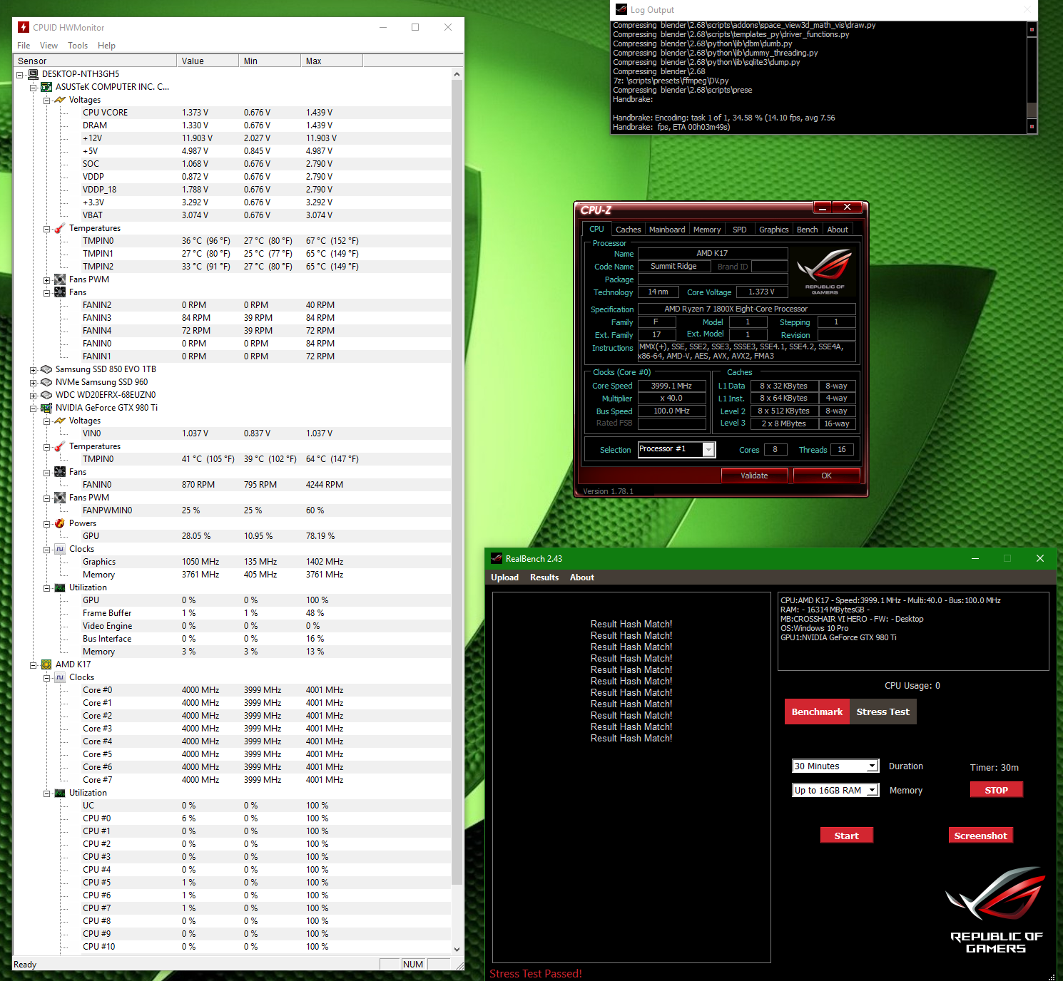Click the ASUSTeK motherboard icon

click(x=46, y=87)
